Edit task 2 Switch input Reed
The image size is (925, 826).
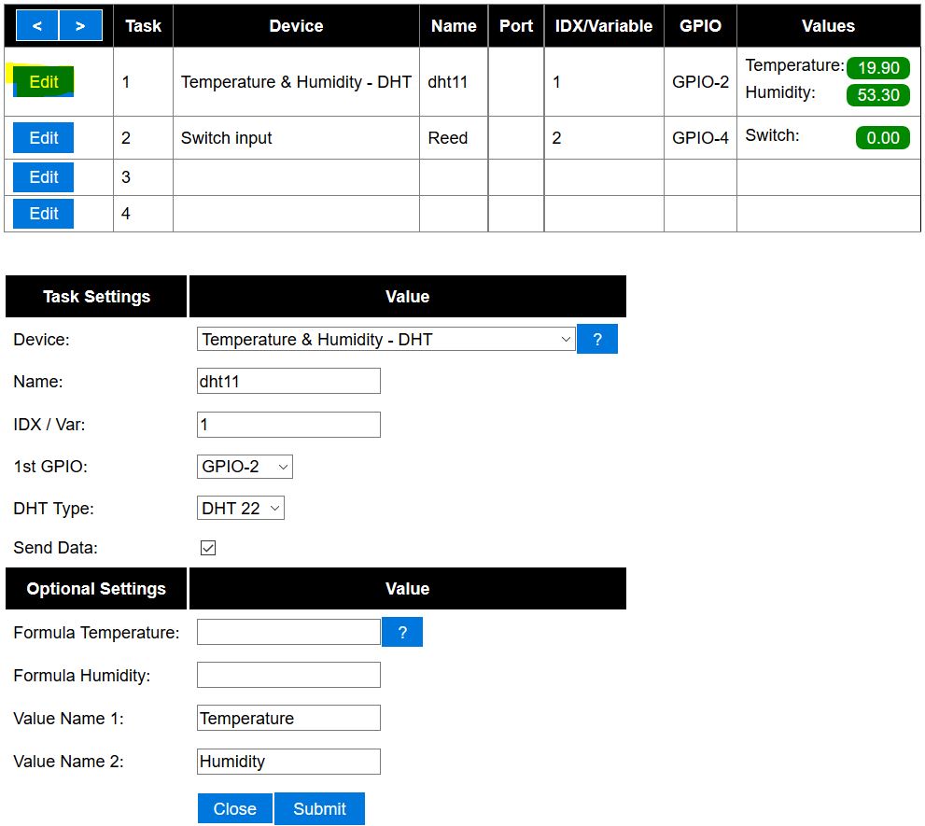44,138
